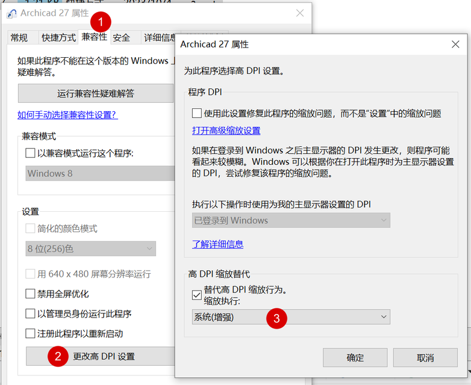Open the 已登录到 Windows dropdown
Image resolution: width=471 pixels, height=385 pixels.
pos(291,220)
